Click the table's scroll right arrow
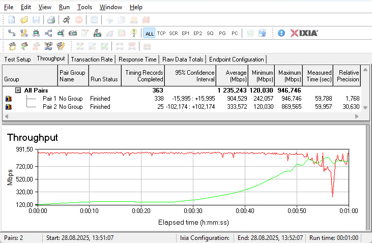Viewport: 372px width, 243px height. [357, 116]
